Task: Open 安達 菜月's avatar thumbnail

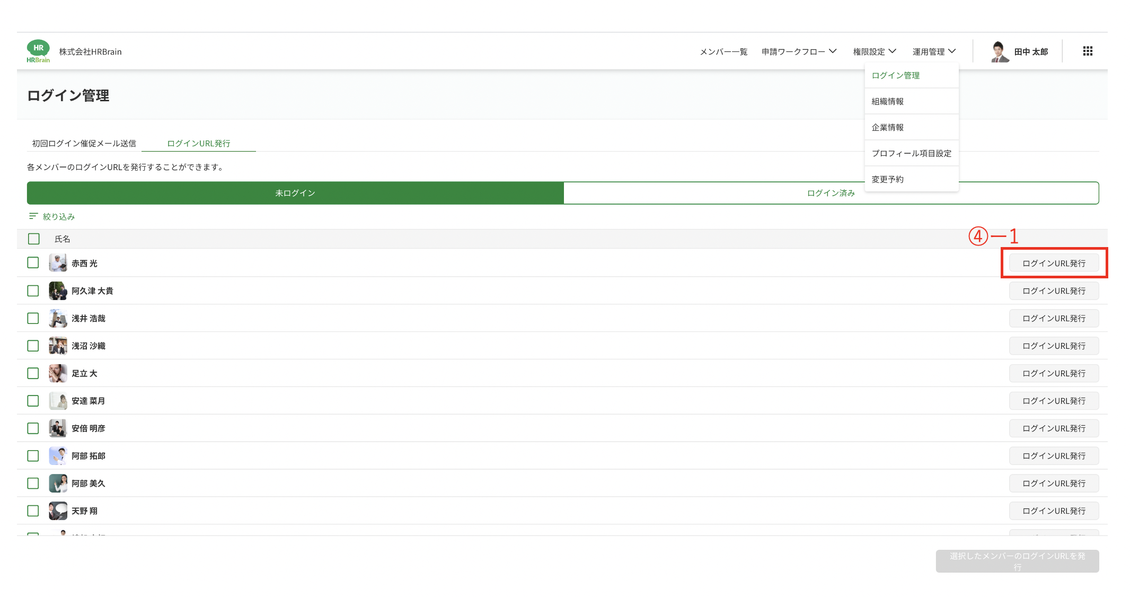Action: pyautogui.click(x=58, y=401)
